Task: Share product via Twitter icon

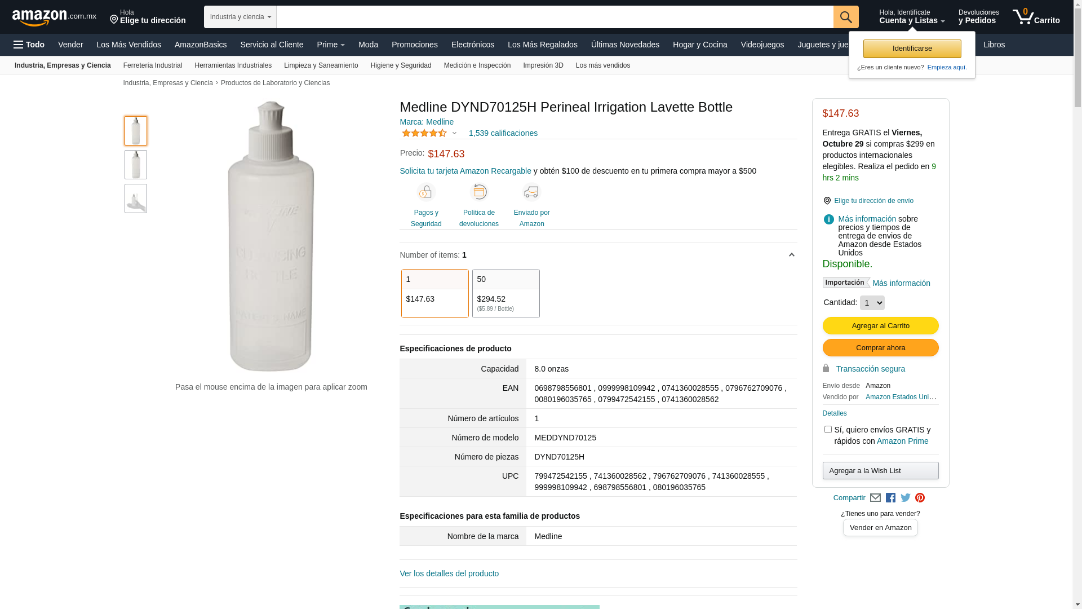Action: pyautogui.click(x=906, y=498)
